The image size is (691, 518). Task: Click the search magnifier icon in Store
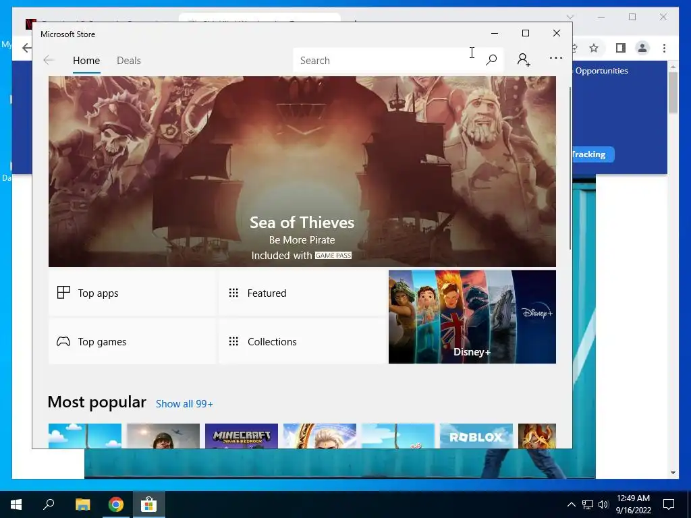pyautogui.click(x=491, y=60)
